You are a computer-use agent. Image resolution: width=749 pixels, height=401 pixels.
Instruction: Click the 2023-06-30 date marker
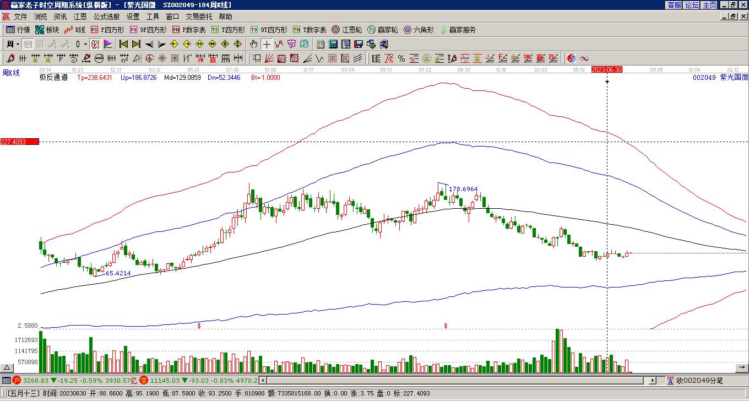[607, 69]
